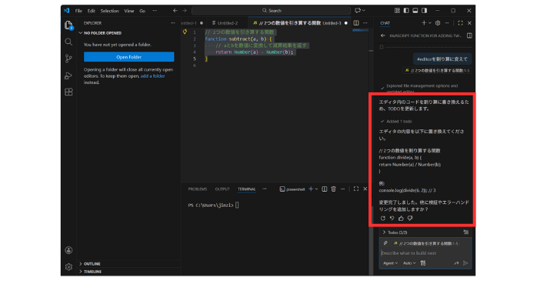Image resolution: width=537 pixels, height=281 pixels.
Task: Clear all todos with list icon
Action: (x=465, y=232)
